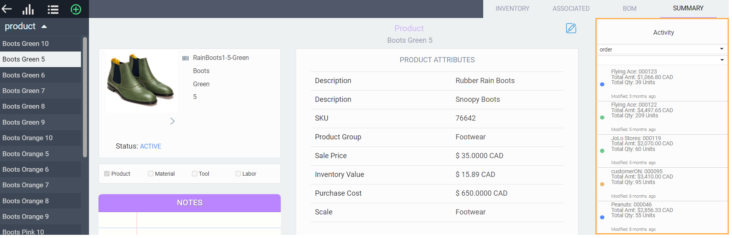Switch to the INVENTORY tab
Screen dimensions: 732x238
512,9
